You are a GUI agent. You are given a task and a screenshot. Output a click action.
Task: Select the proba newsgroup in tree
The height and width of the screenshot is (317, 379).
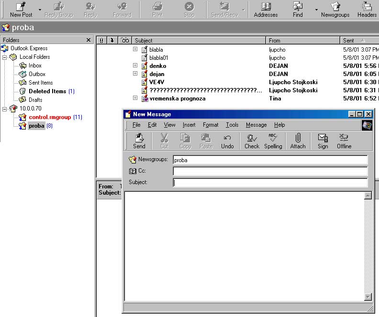(36, 126)
